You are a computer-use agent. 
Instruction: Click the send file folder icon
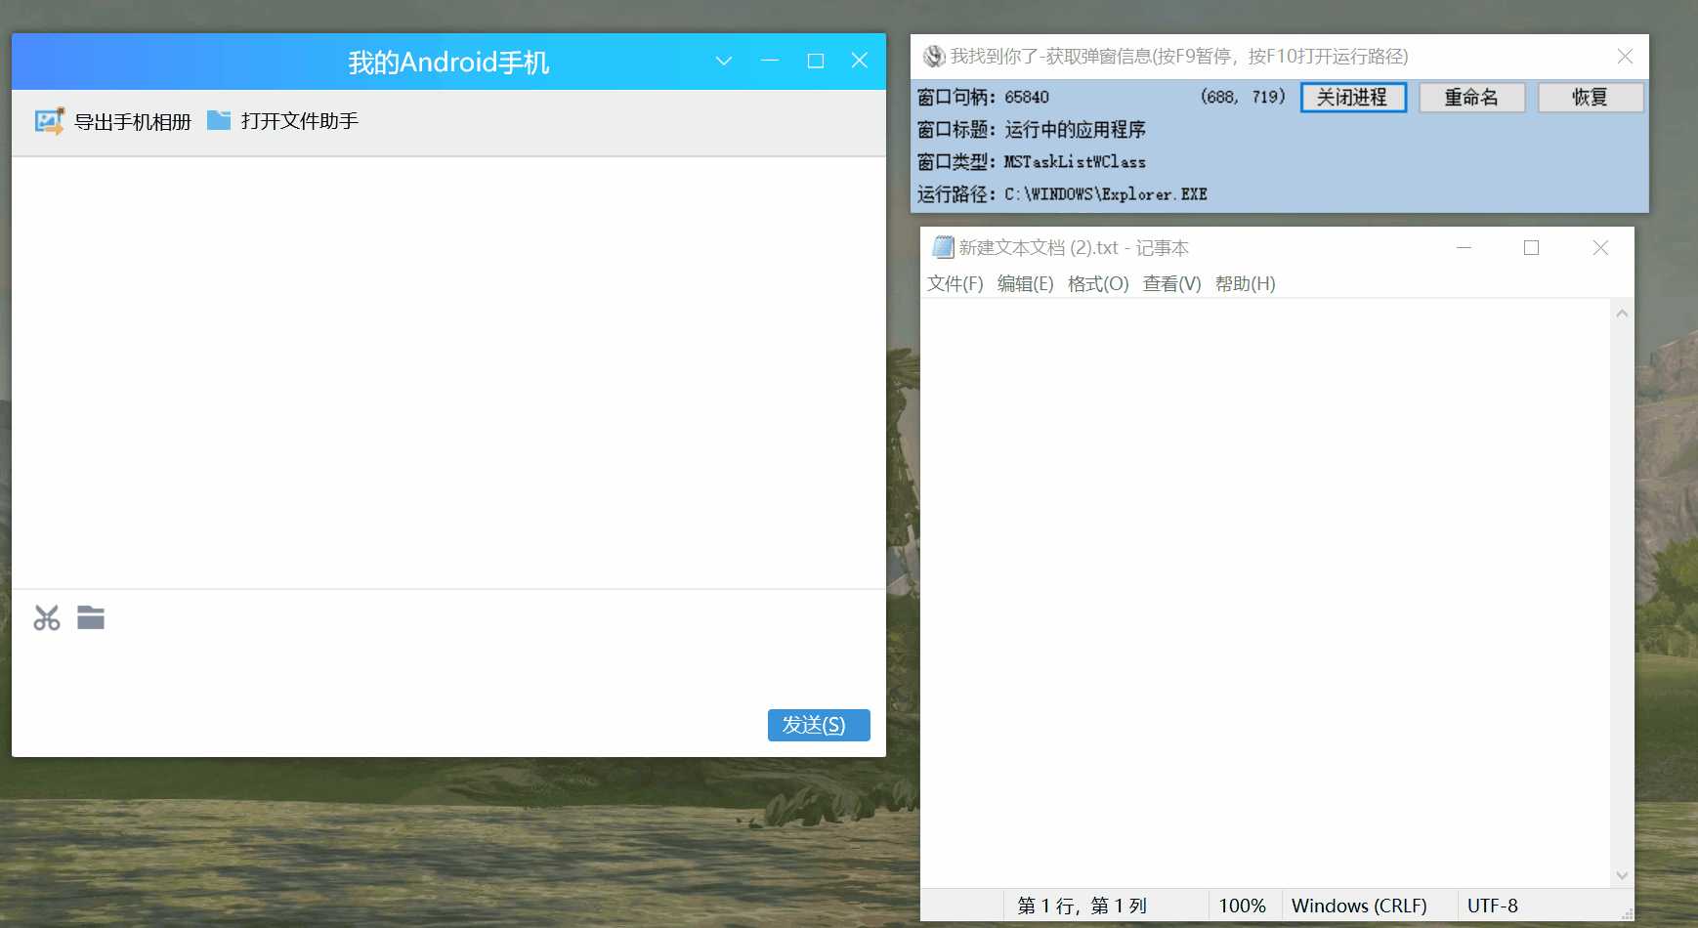(91, 617)
